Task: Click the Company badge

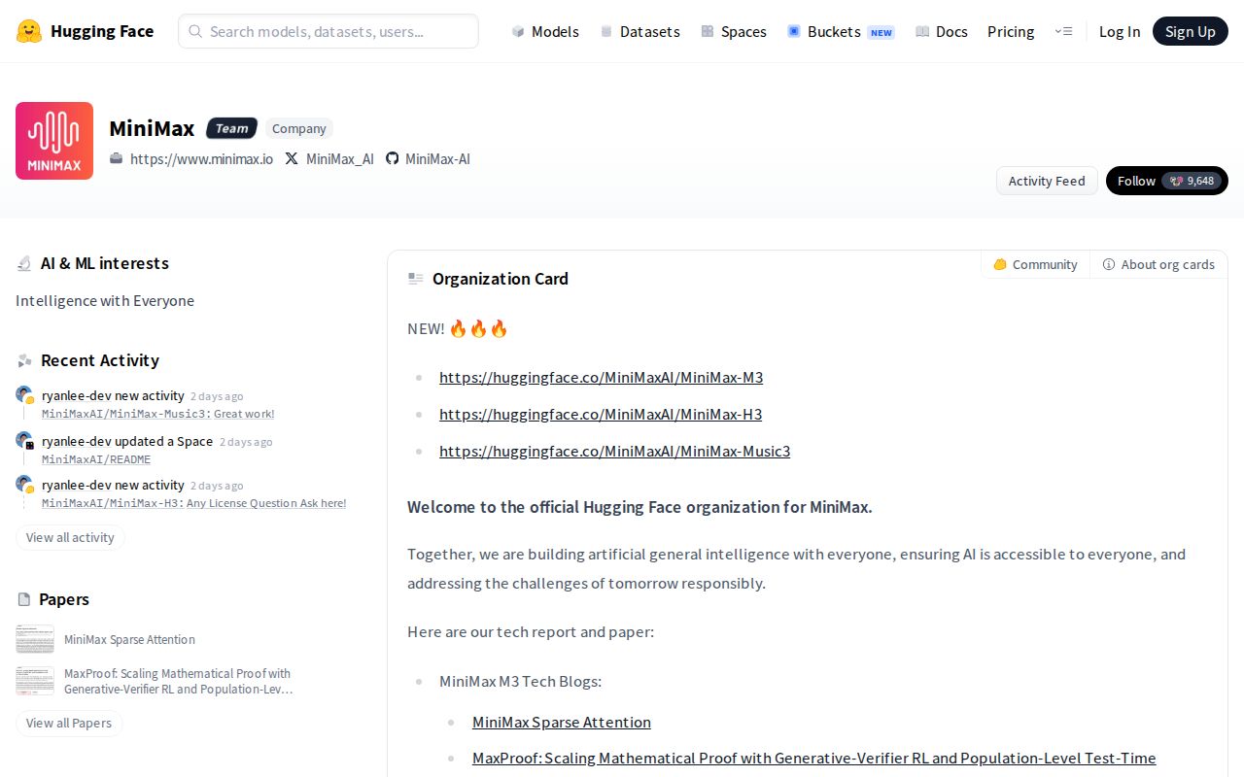Action: (x=299, y=128)
